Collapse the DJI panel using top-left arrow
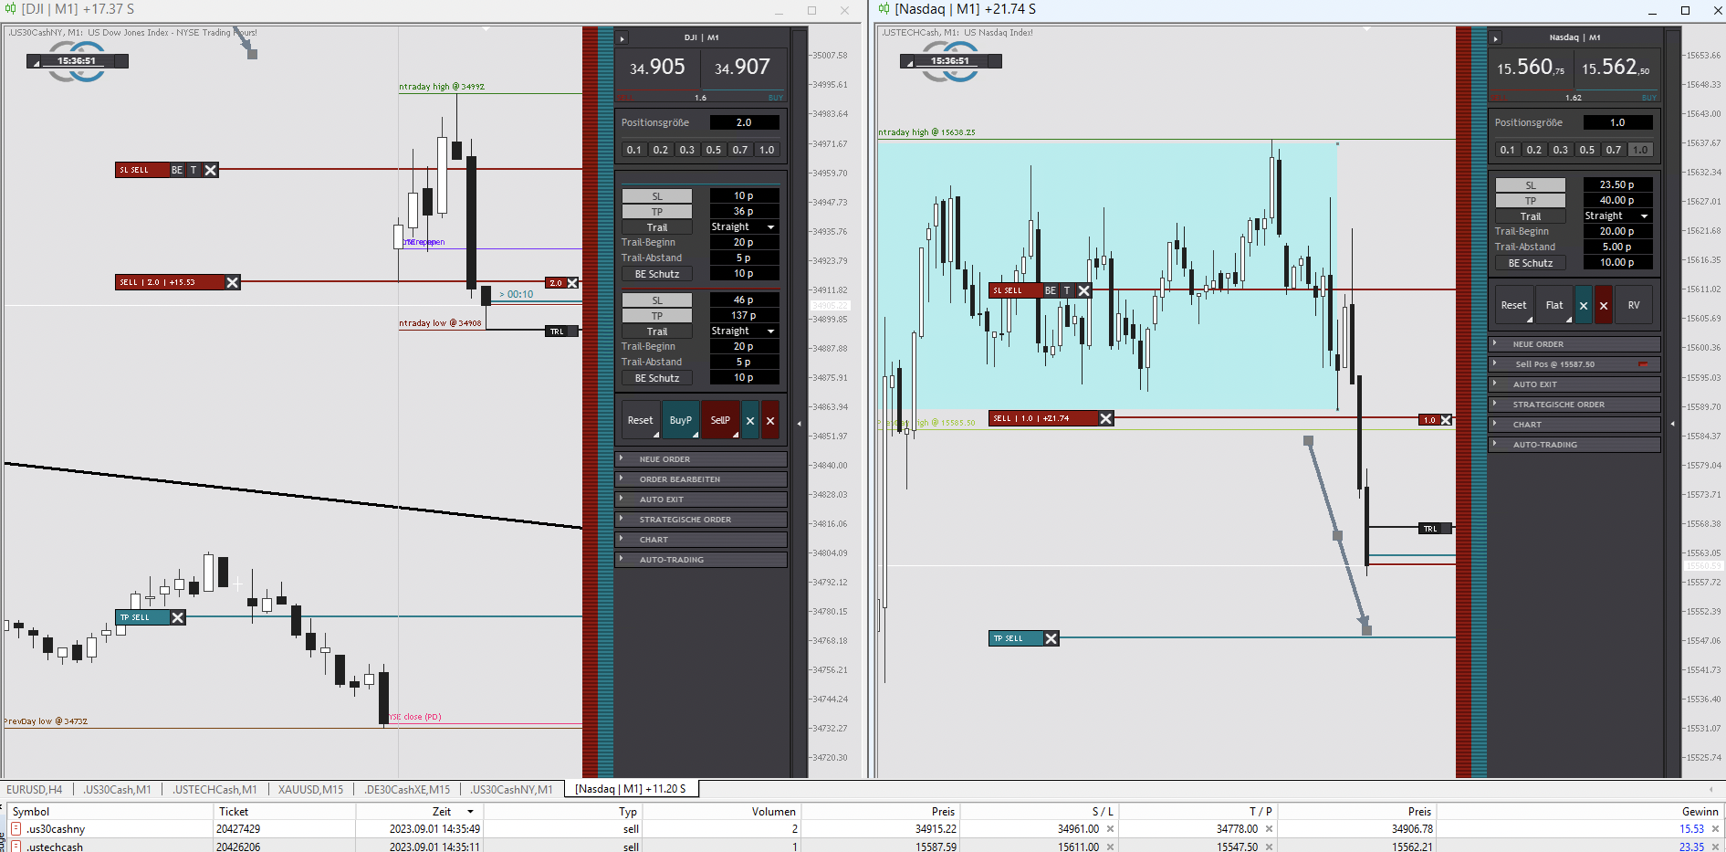This screenshot has height=852, width=1726. [x=622, y=38]
